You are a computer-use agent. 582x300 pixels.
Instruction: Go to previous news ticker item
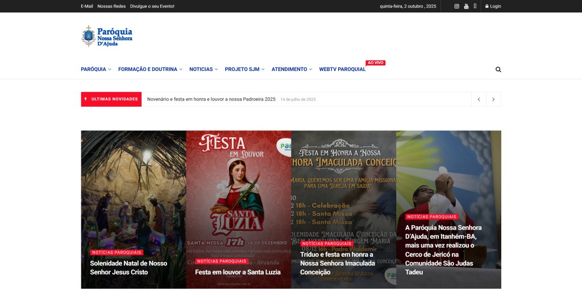(x=479, y=99)
